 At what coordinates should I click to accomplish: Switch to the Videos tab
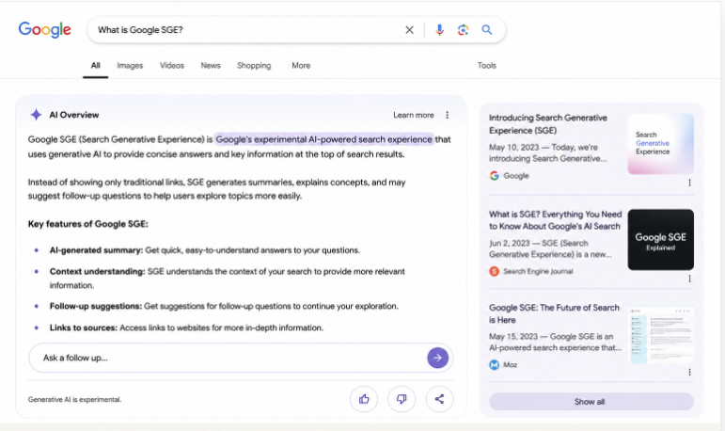point(172,66)
